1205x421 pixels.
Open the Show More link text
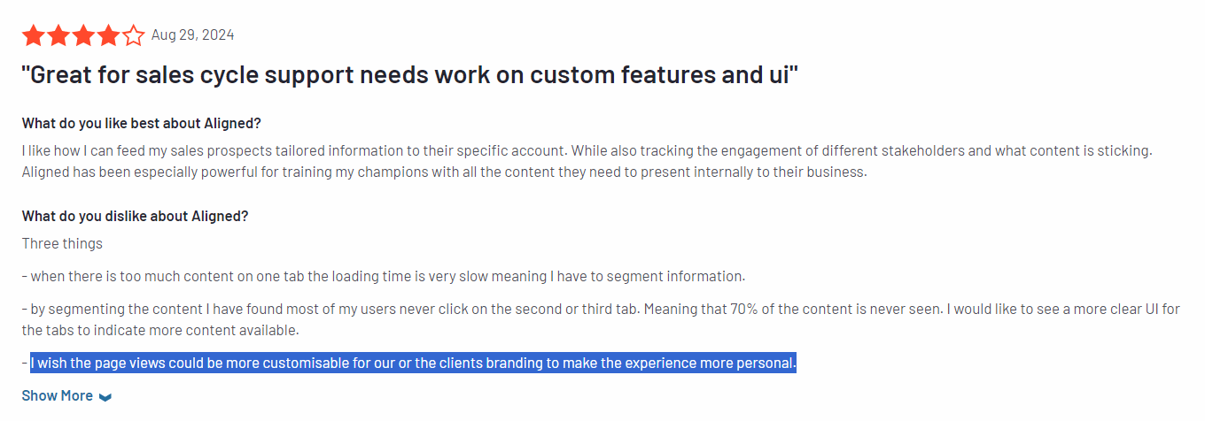pyautogui.click(x=58, y=395)
